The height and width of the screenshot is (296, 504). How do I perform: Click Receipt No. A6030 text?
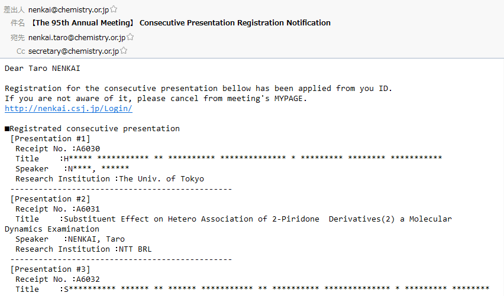coord(57,149)
